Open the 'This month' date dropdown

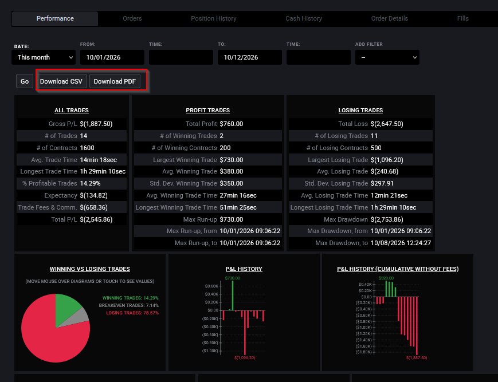[44, 57]
